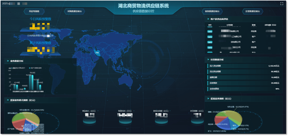The width and height of the screenshot is (288, 136).
Task: Click 供应商 in the TOP13 row
Action: (254, 31)
